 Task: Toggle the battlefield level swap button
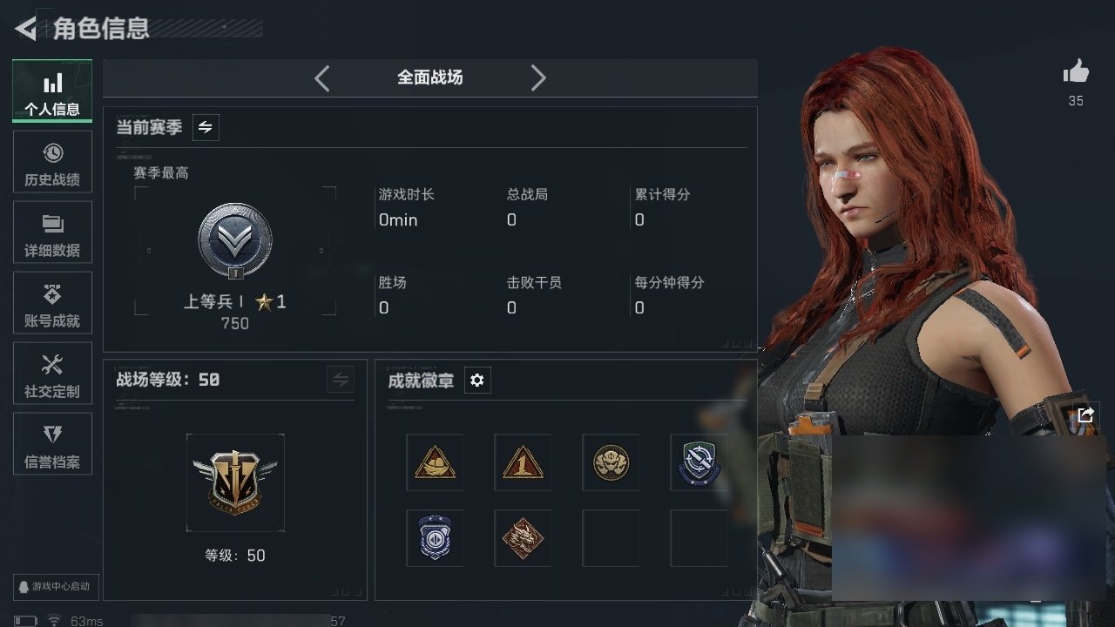point(341,380)
